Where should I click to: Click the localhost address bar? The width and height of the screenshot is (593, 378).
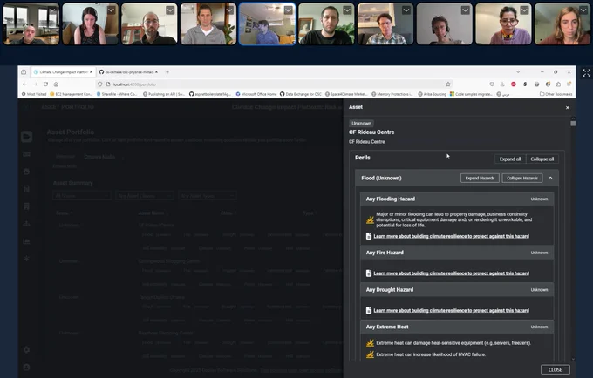(274, 84)
